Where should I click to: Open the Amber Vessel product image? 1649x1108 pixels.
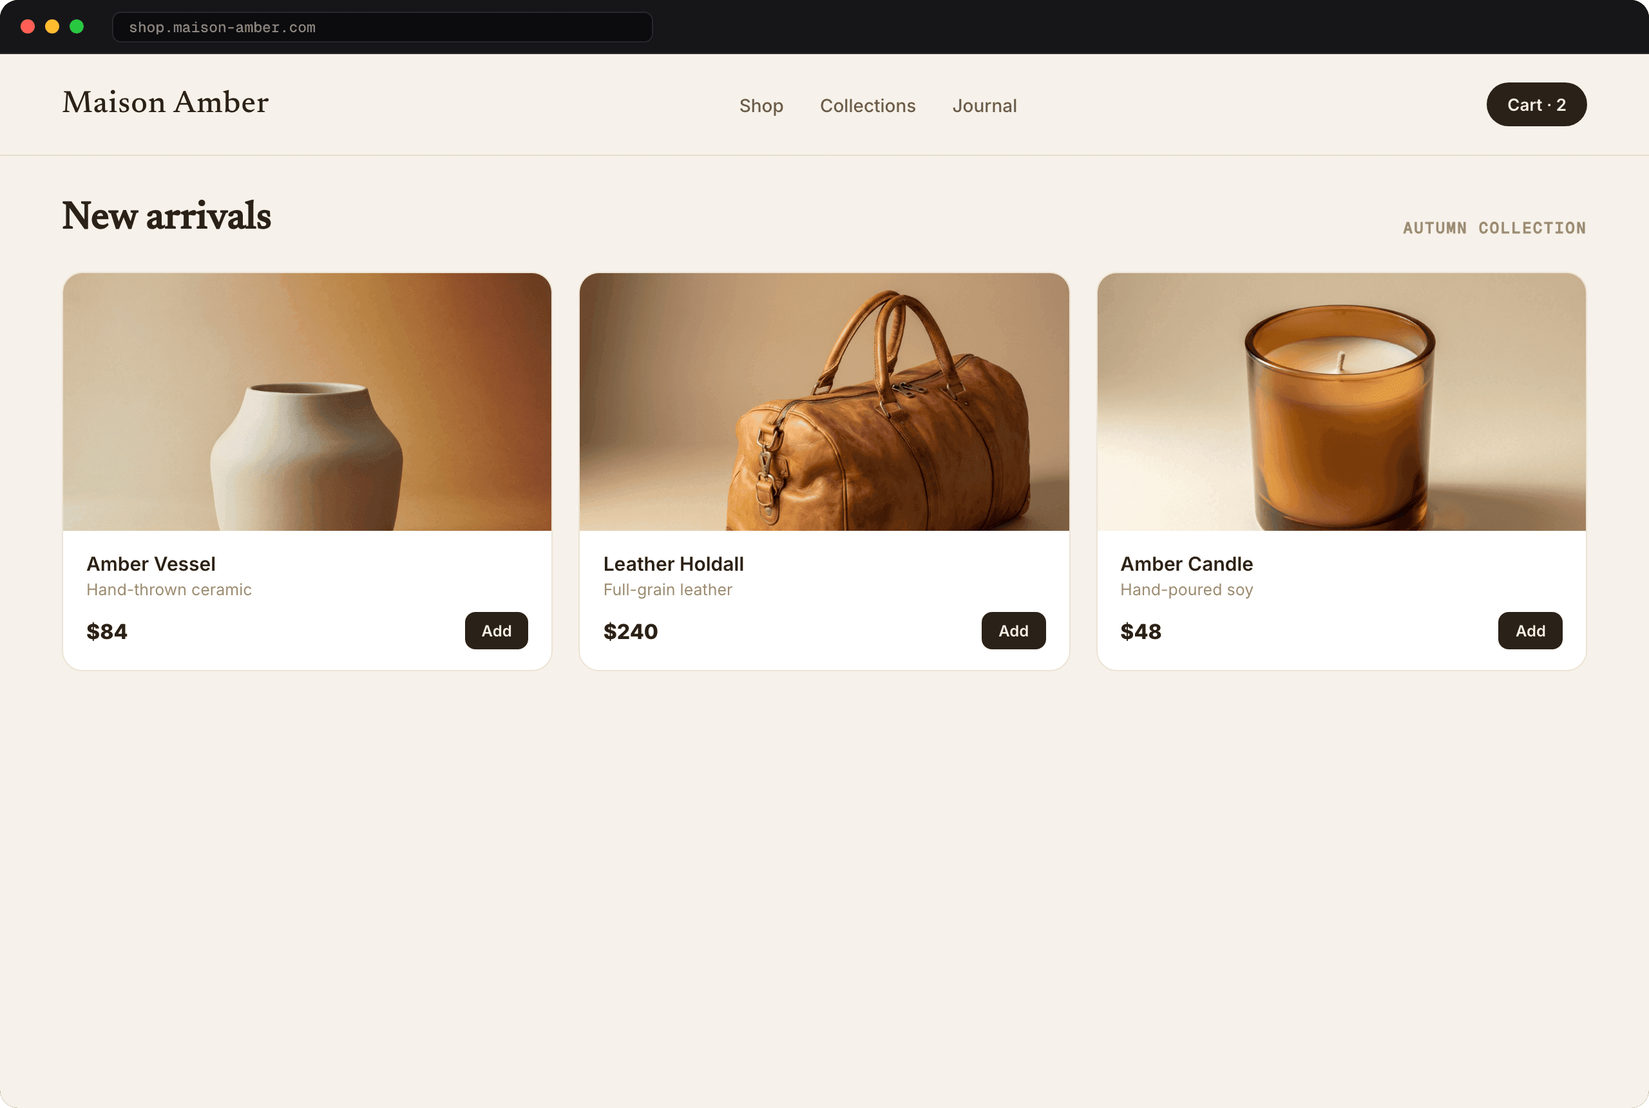tap(307, 401)
